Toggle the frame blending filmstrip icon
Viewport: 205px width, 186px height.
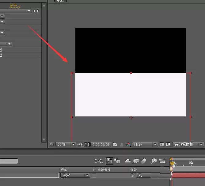135,161
